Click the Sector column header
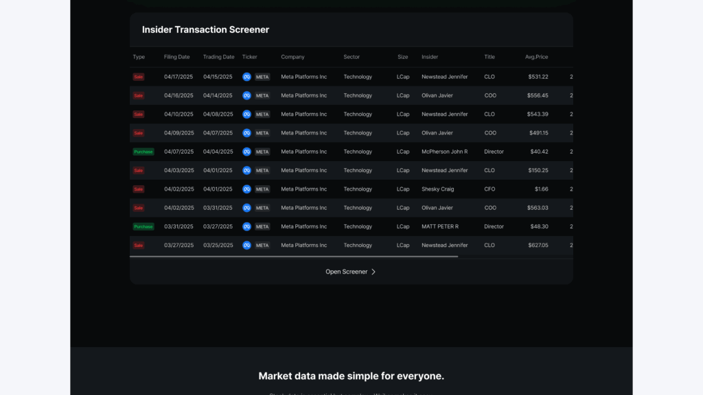The height and width of the screenshot is (395, 703). tap(351, 57)
